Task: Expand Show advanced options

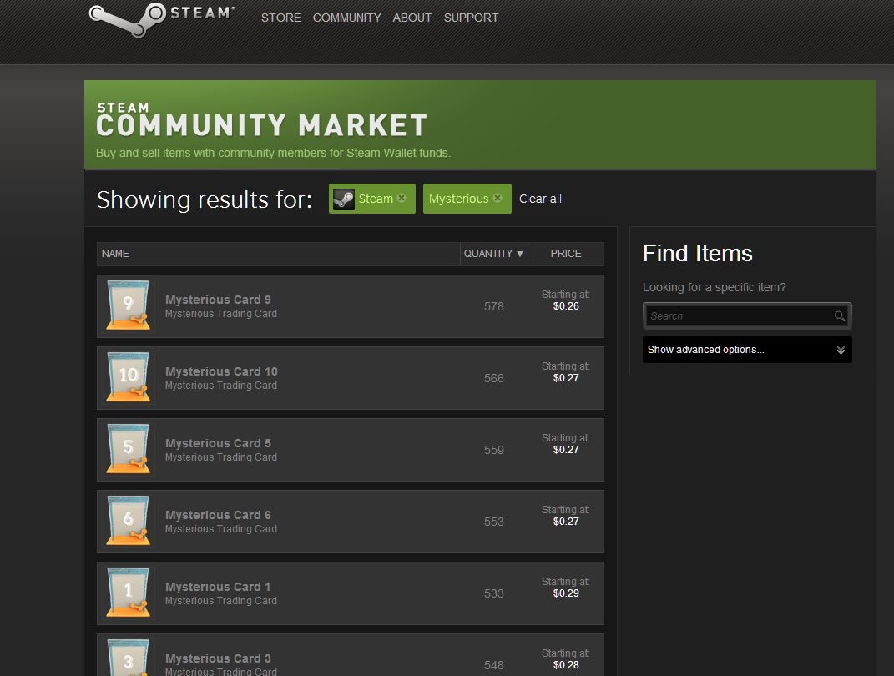Action: pos(747,350)
